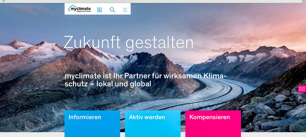Click the plus new tab button
Image resolution: width=306 pixels, height=137 pixels.
coord(304,1)
